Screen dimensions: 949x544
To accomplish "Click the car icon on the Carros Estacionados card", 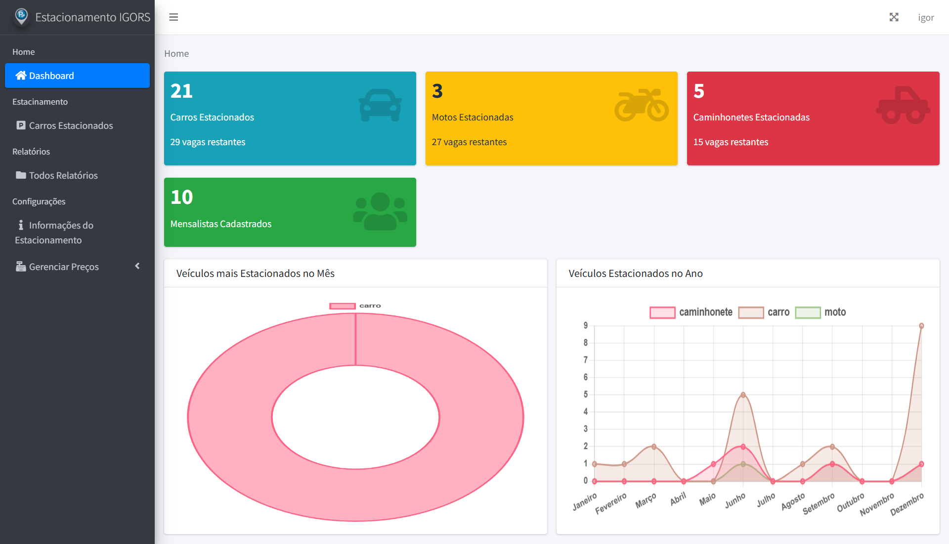I will [x=380, y=105].
